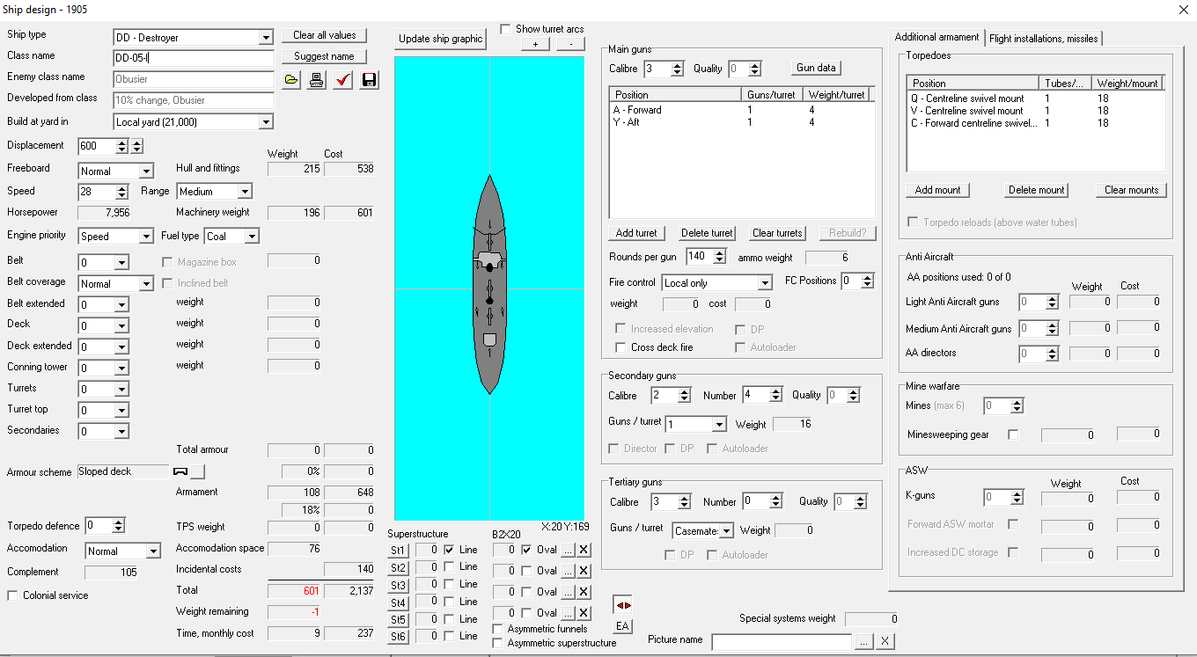This screenshot has height=657, width=1197.
Task: Click the printer icon next to enemy class
Action: tap(317, 80)
